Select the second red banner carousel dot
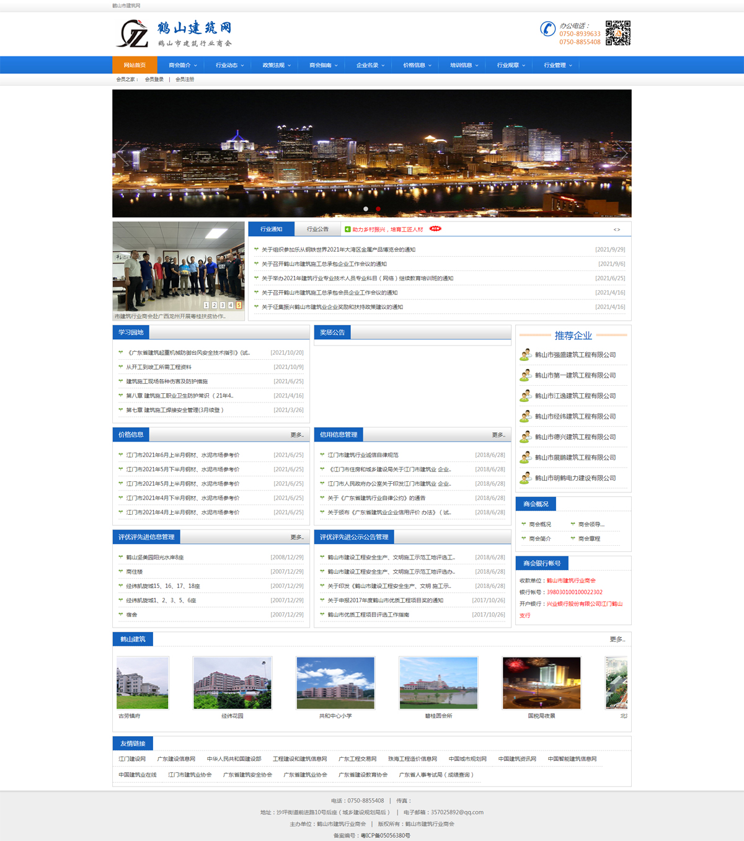This screenshot has width=744, height=841. [378, 209]
